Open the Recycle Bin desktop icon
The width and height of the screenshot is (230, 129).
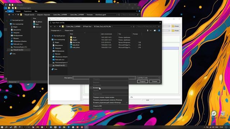coord(223,115)
